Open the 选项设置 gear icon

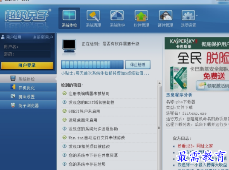[188, 15]
